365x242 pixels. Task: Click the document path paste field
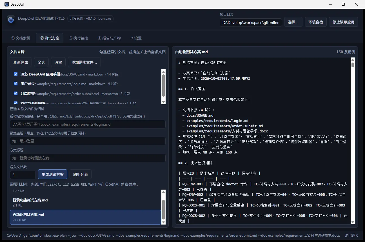88,124
